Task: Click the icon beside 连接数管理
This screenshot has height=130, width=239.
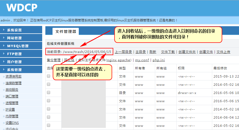Action: click(3, 83)
